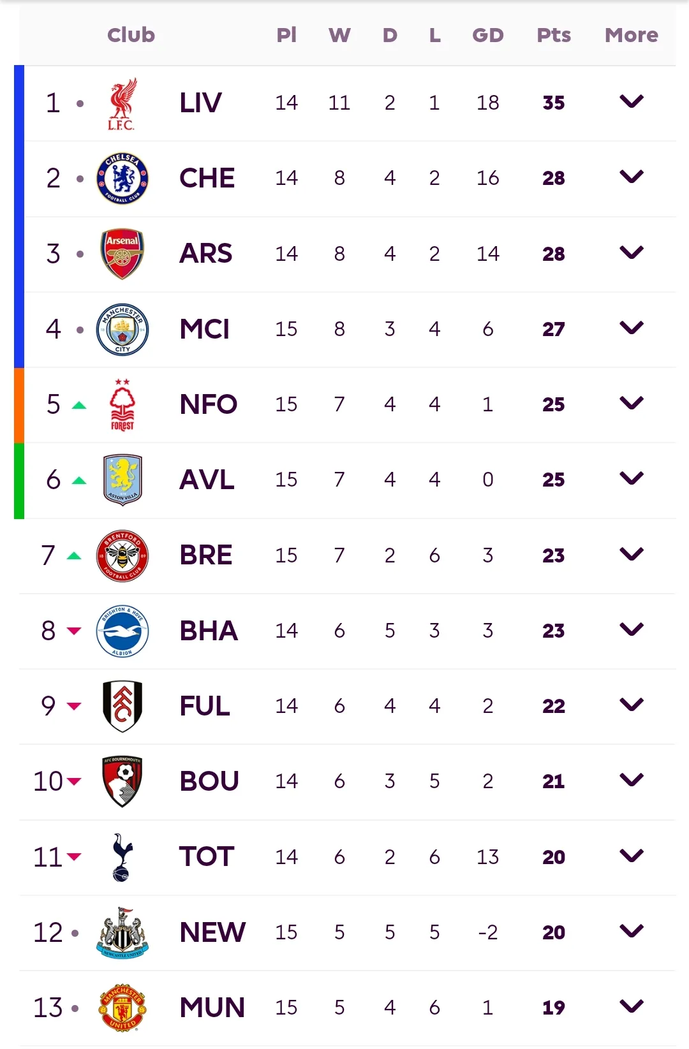689x1049 pixels.
Task: Expand the TOT row chevron
Action: click(x=632, y=856)
